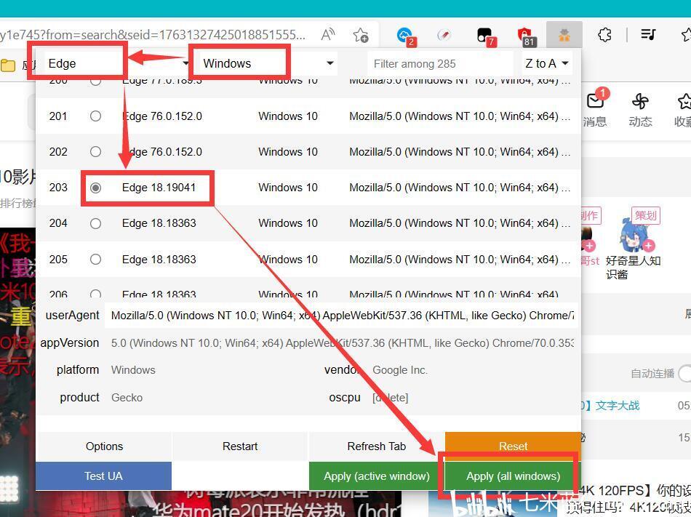The image size is (691, 517).
Task: Click the 策划 tag above avatar
Action: coord(646,215)
